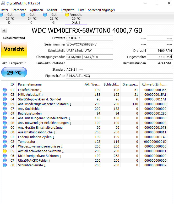
Task: Click status orb of Anz. misslungener Spindelanläufe row
Action: click(x=5, y=118)
